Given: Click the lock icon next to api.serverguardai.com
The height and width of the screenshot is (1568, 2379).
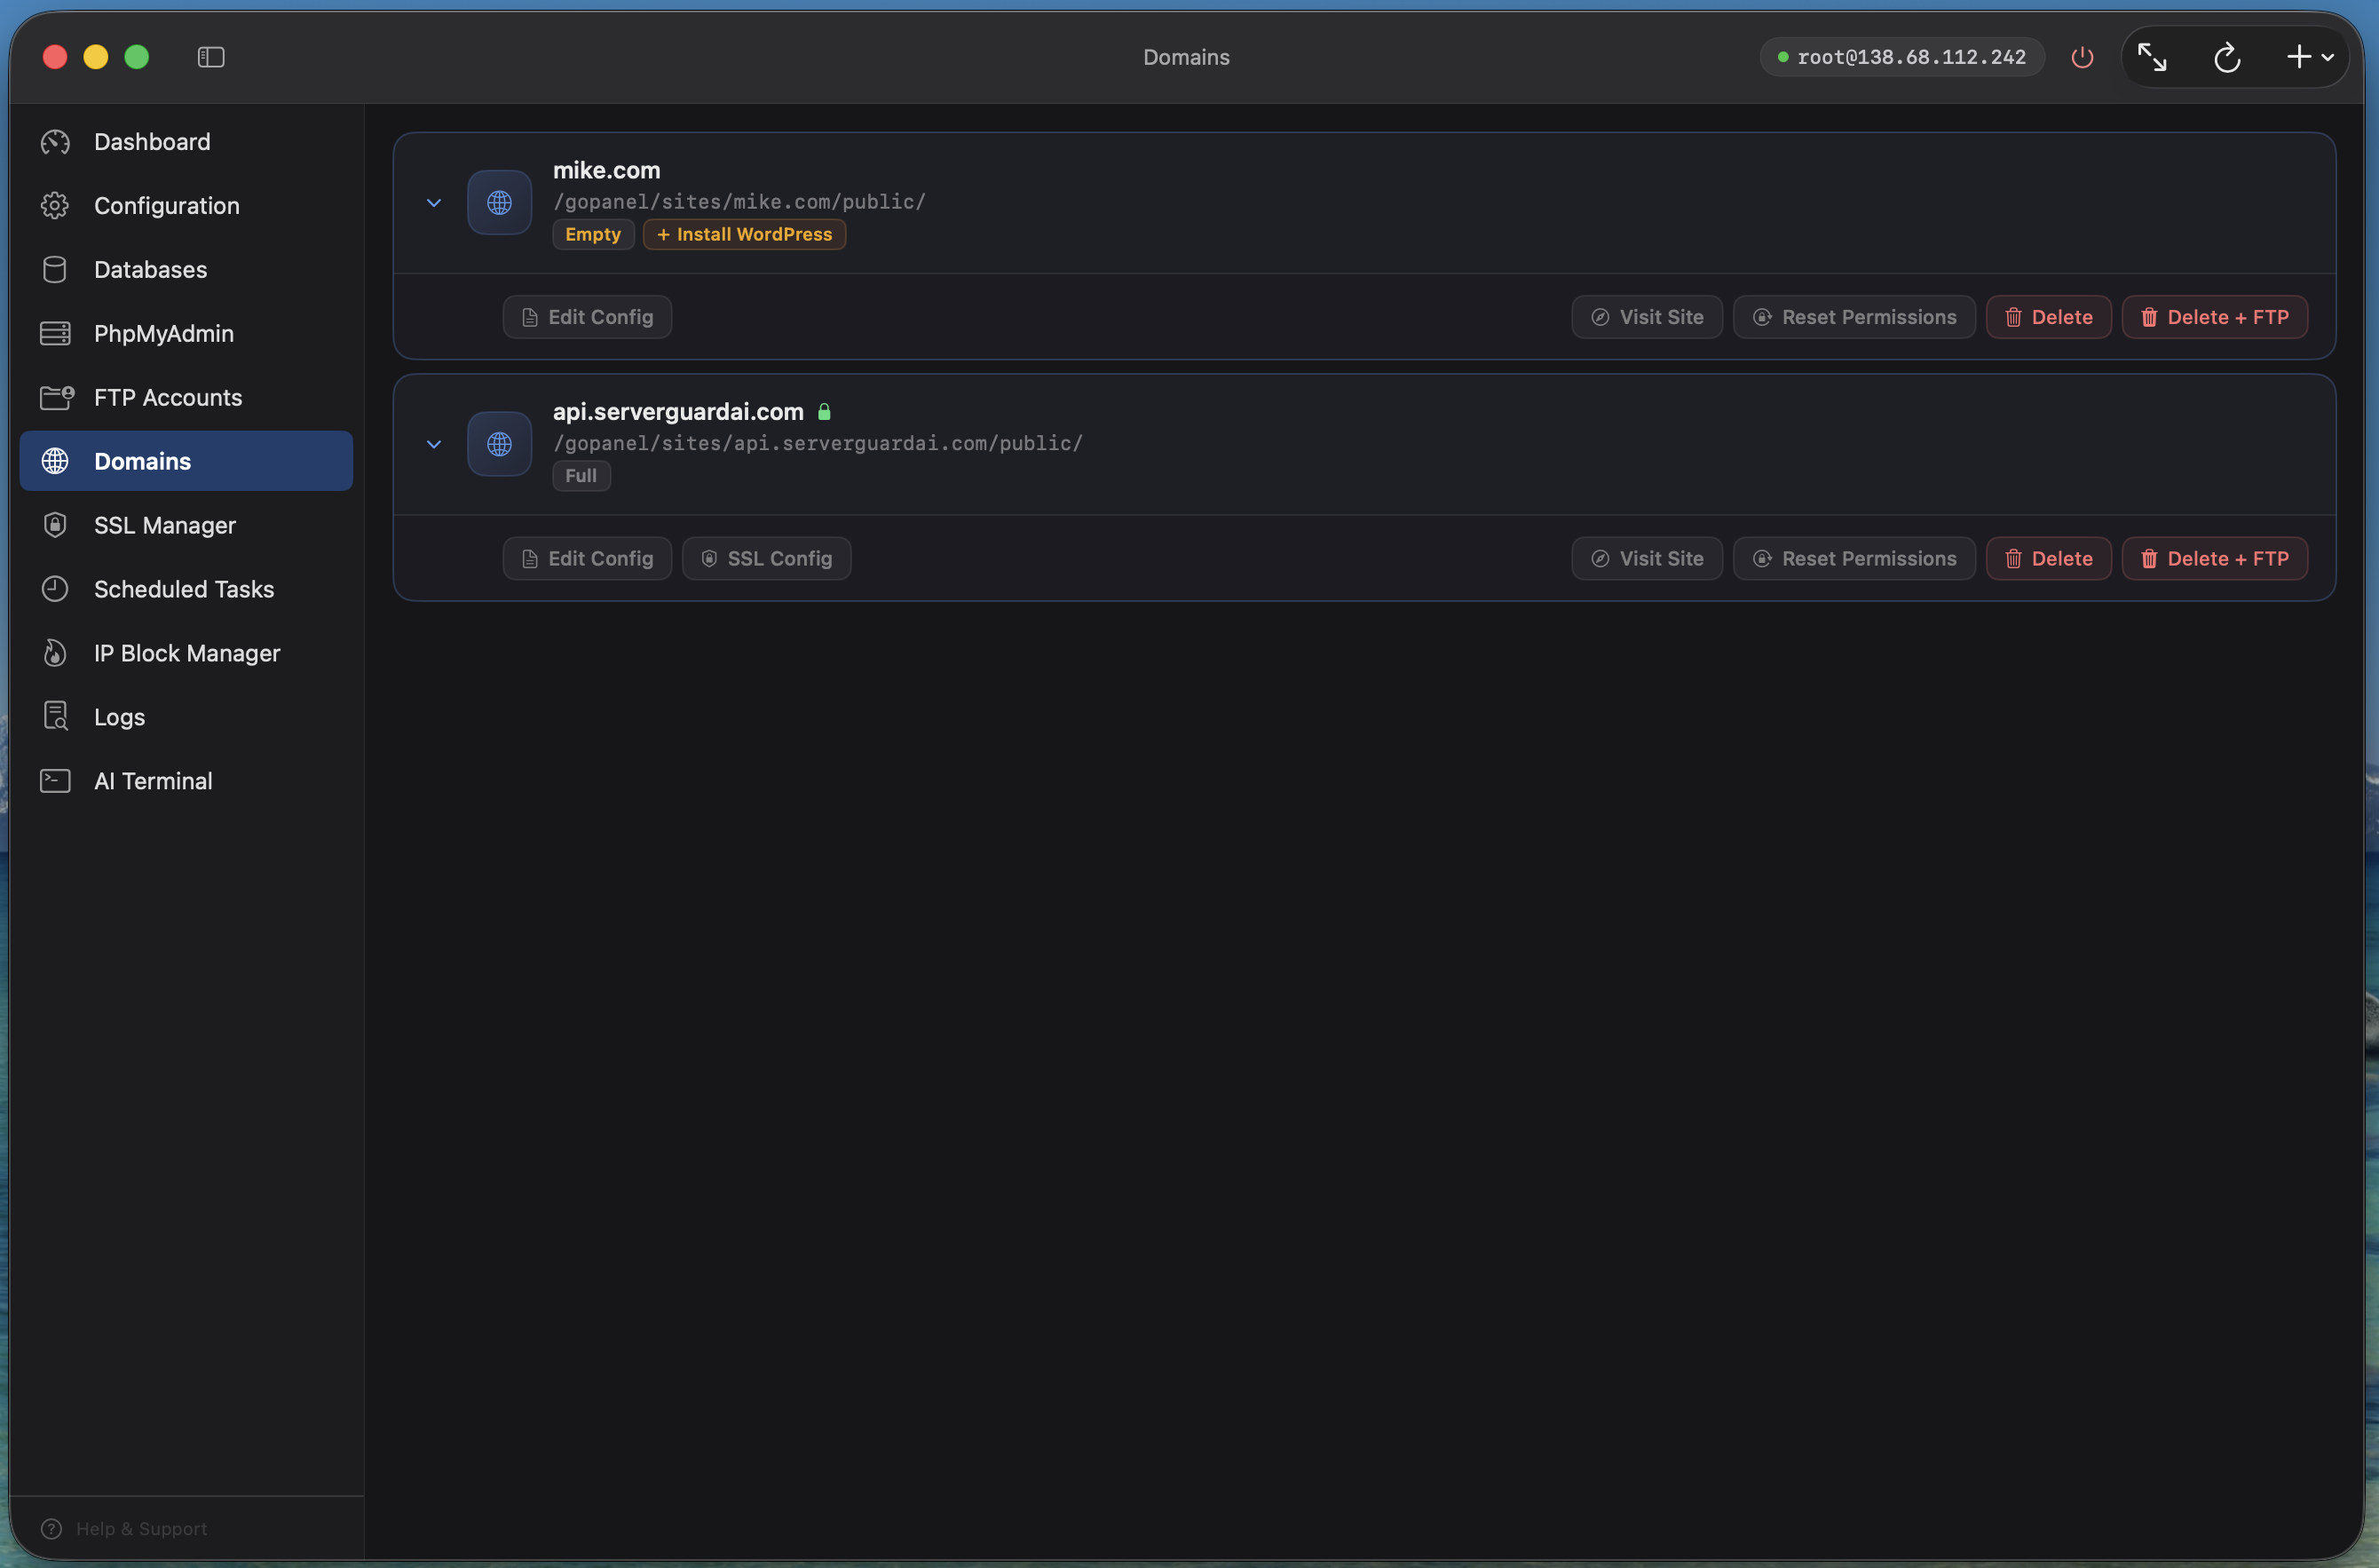Looking at the screenshot, I should click(x=824, y=410).
